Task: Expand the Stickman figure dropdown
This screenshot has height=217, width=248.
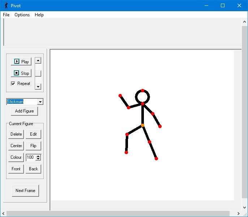Action: click(x=40, y=102)
